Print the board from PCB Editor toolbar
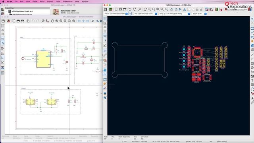Screen dimensions: 254x143 pos(120,10)
